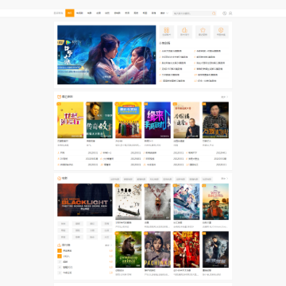The width and height of the screenshot is (286, 286).
Task: Open the user account icon
Action: [230, 14]
